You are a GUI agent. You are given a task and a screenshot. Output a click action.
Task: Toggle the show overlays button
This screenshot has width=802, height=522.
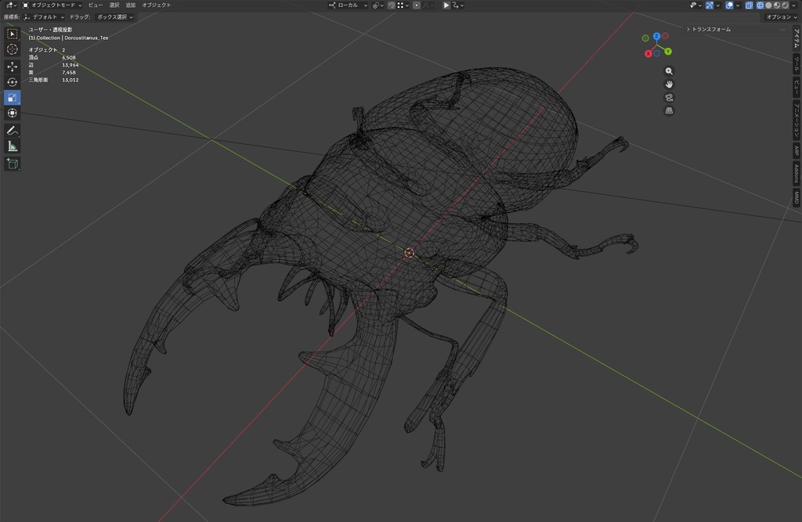click(x=729, y=5)
